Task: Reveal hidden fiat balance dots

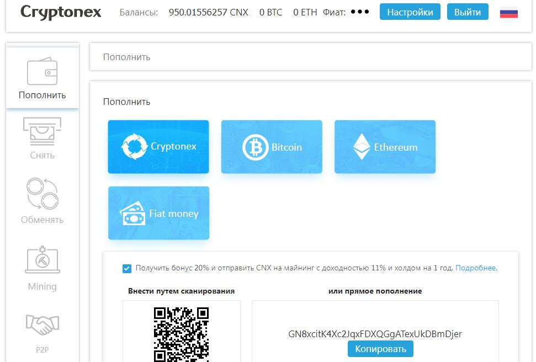Action: pyautogui.click(x=360, y=12)
